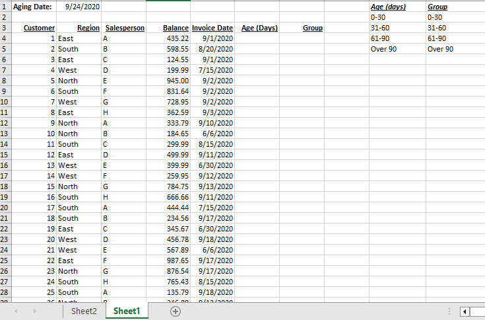Screen dimensions: 485x320
Task: Select the Balance header cell
Action: pyautogui.click(x=168, y=28)
